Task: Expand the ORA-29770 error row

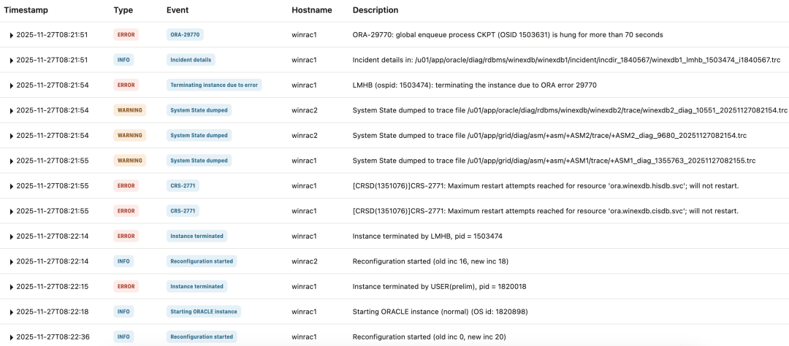Action: 11,35
